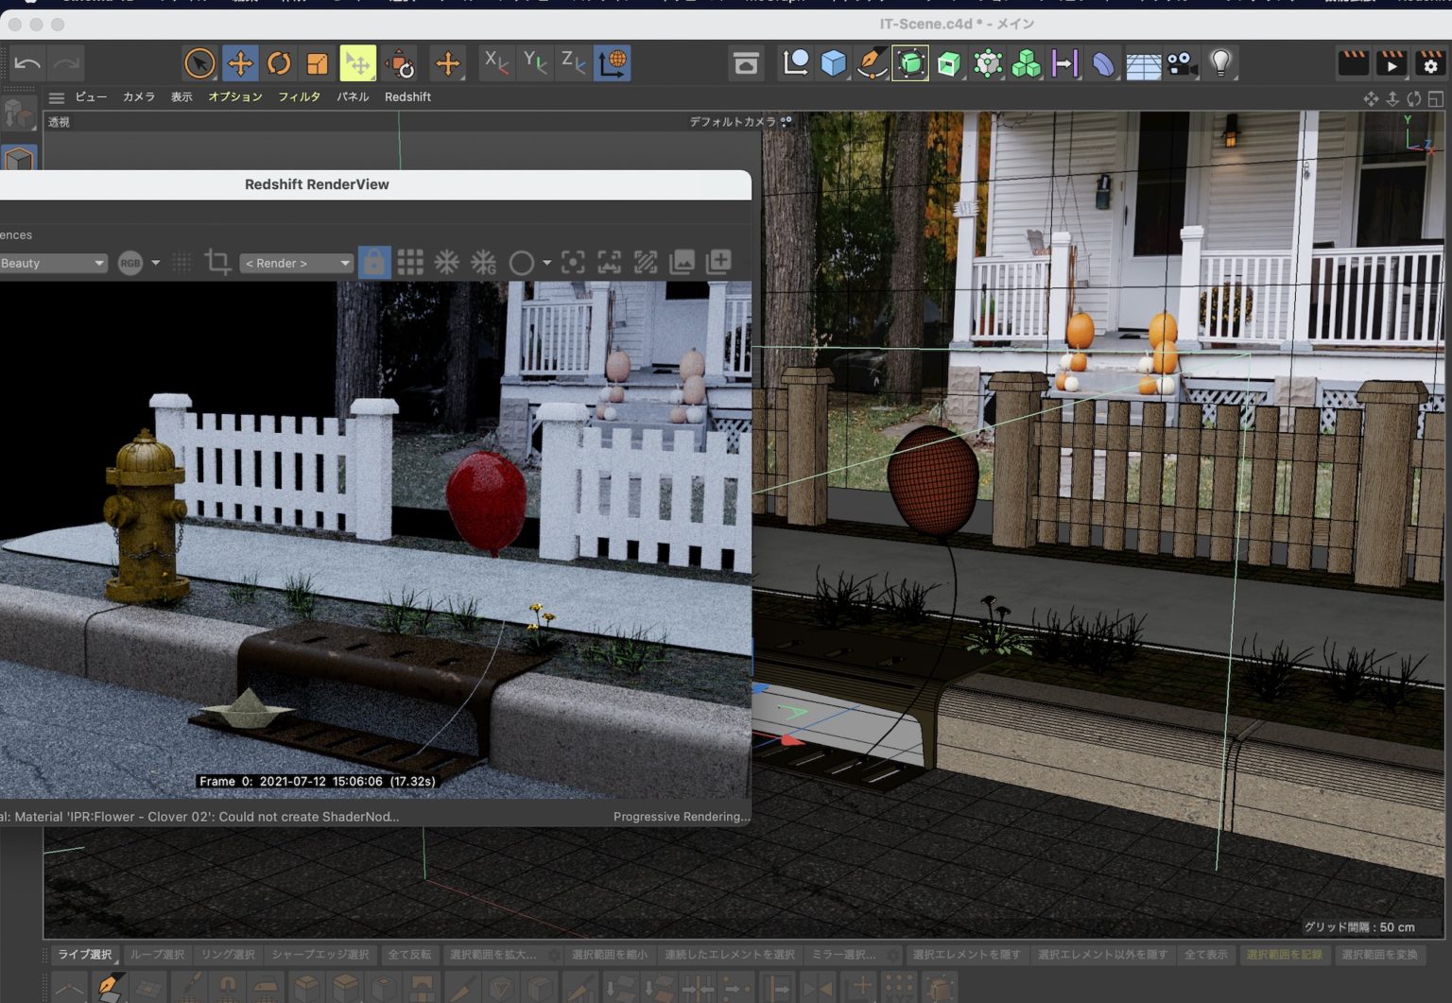The width and height of the screenshot is (1452, 1003).
Task: Add a Camera to the scene
Action: [1181, 62]
